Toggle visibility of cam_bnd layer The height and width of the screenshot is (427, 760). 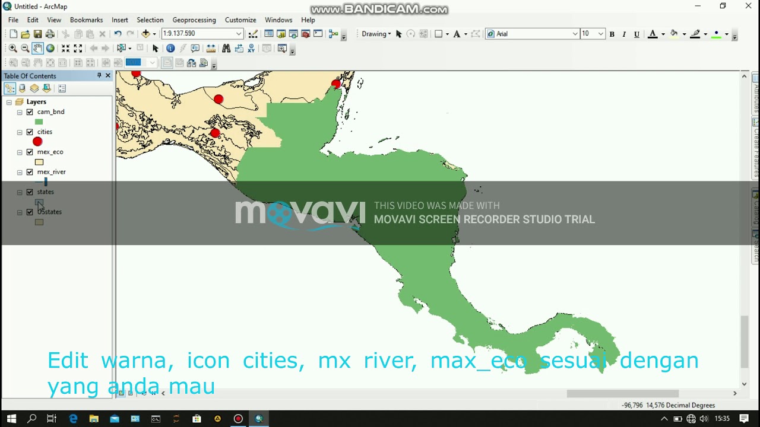(30, 112)
